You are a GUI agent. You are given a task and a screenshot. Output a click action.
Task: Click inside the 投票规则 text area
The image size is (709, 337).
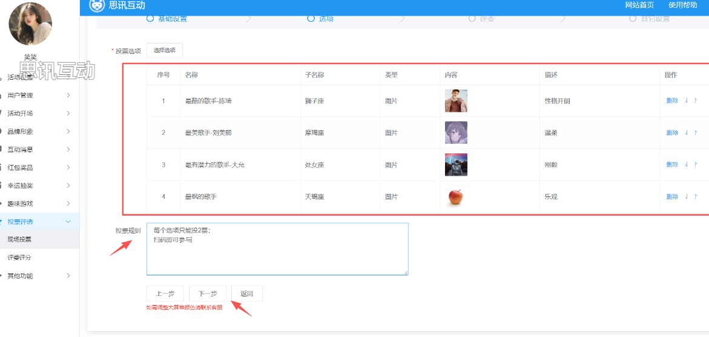pyautogui.click(x=277, y=254)
